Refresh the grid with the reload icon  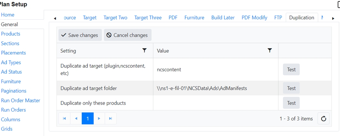pos(323,119)
